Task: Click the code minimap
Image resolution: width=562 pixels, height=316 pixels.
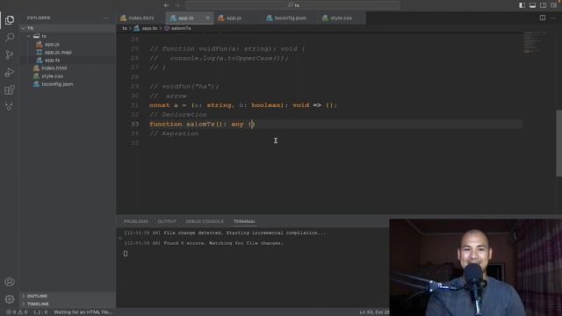Action: [x=534, y=42]
